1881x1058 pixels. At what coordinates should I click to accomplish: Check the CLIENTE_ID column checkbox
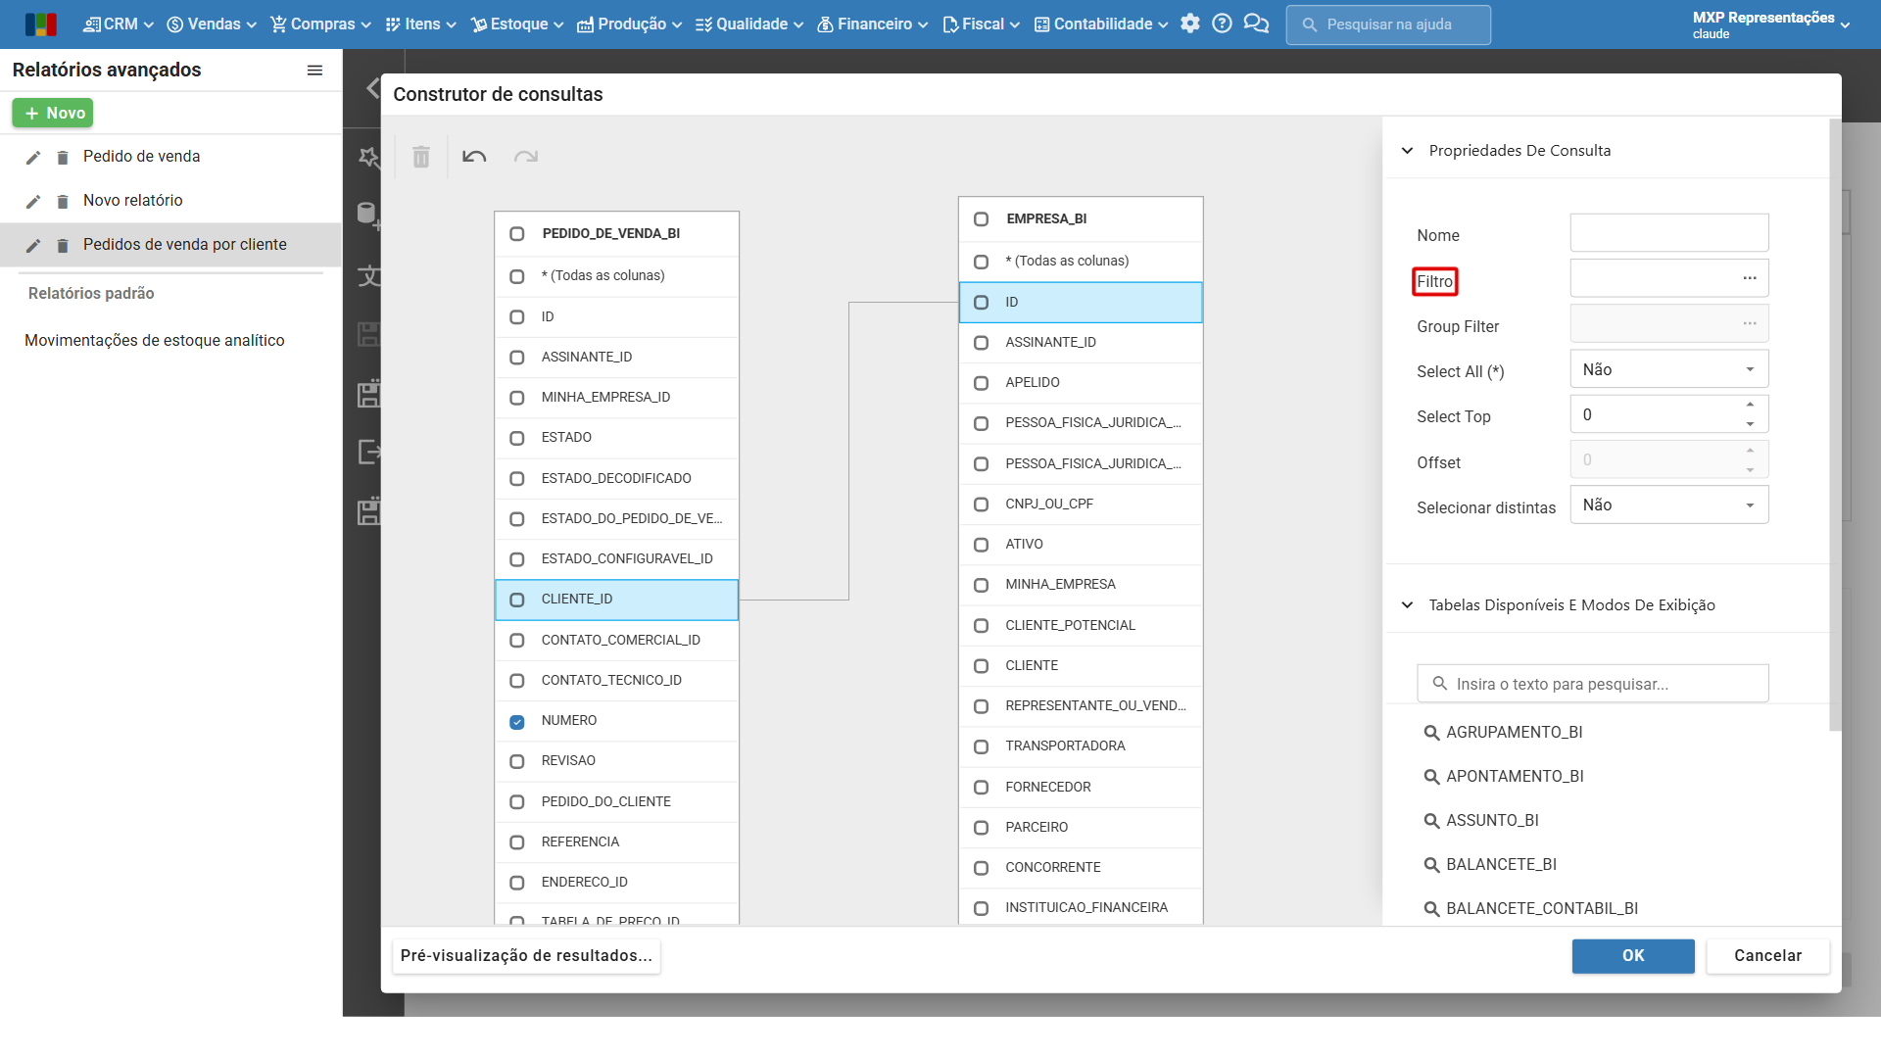coord(517,600)
